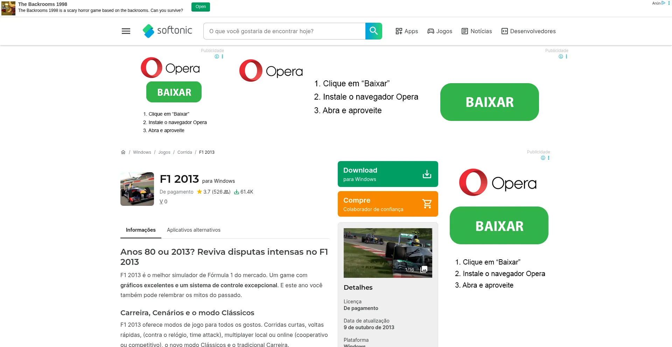Click Windows breadcrumb link
Screen dimensions: 672x347
coord(142,152)
